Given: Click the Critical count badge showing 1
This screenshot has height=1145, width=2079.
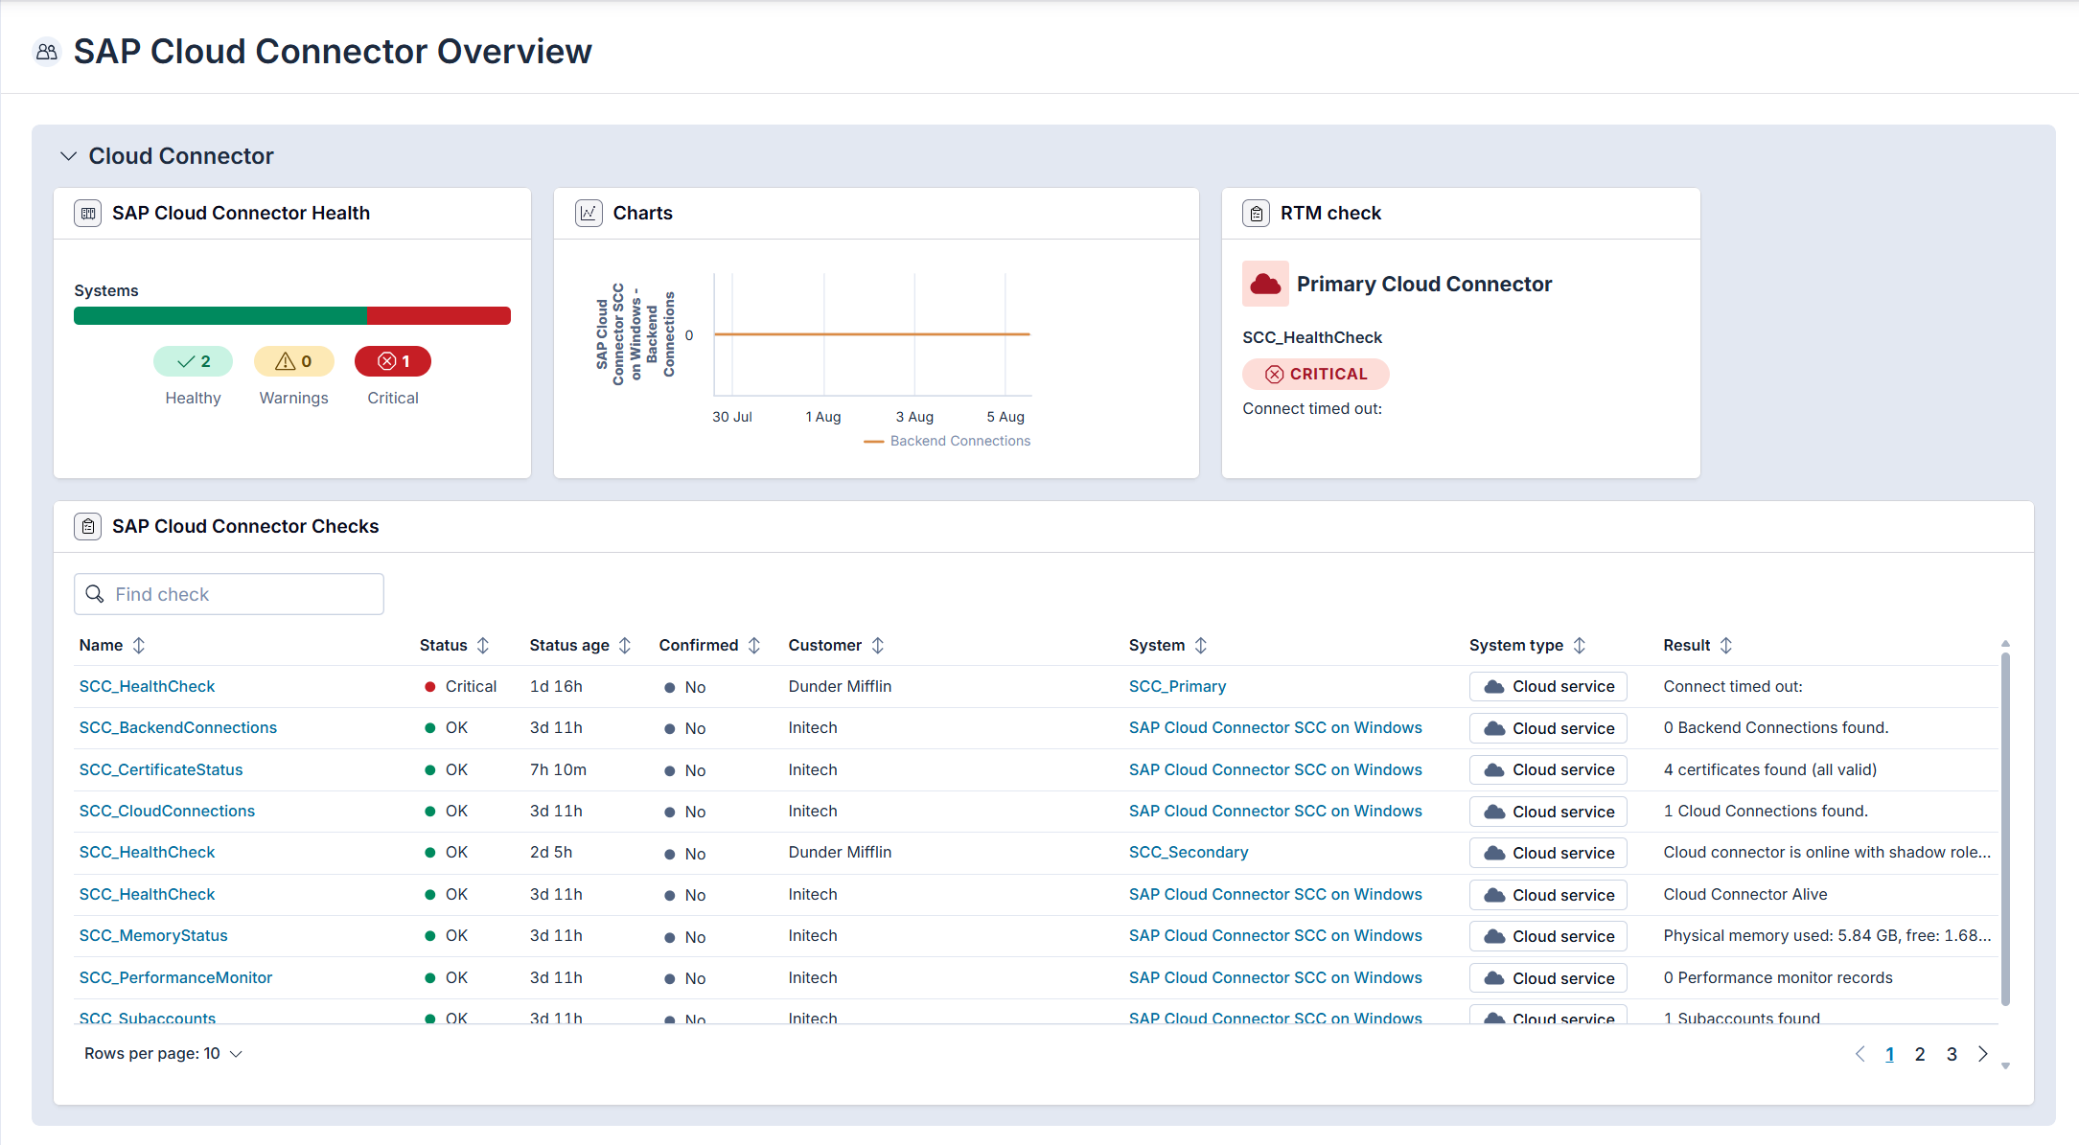Looking at the screenshot, I should coord(393,361).
